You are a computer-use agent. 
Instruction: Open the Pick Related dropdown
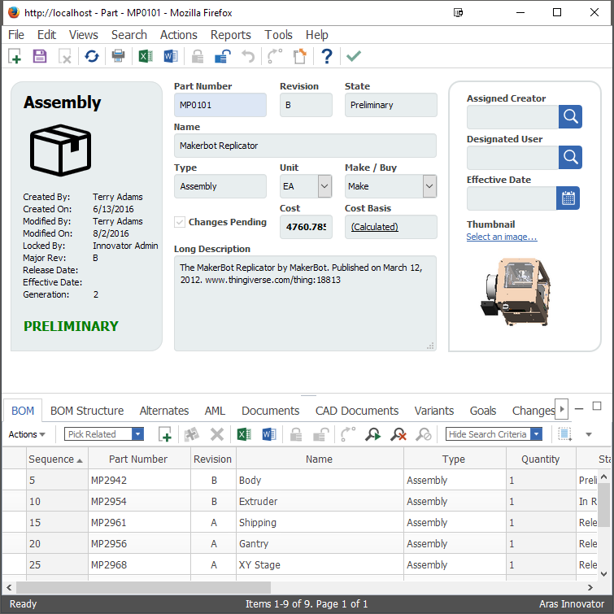click(137, 434)
